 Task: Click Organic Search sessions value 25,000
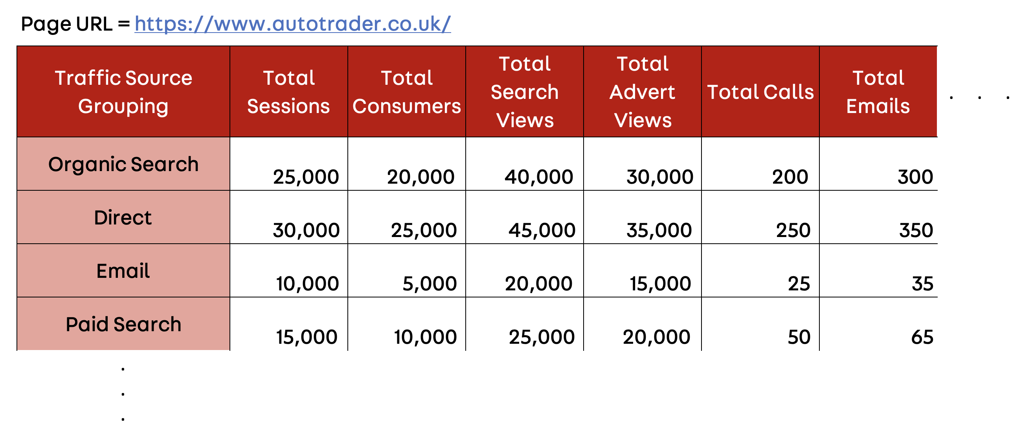click(x=306, y=177)
